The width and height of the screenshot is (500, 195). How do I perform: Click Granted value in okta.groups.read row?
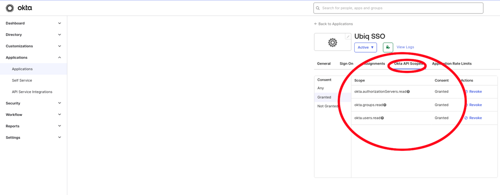click(x=441, y=105)
